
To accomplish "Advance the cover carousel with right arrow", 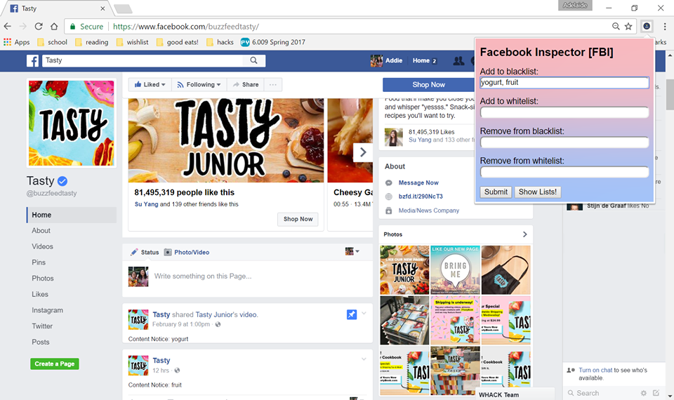I will (x=363, y=152).
